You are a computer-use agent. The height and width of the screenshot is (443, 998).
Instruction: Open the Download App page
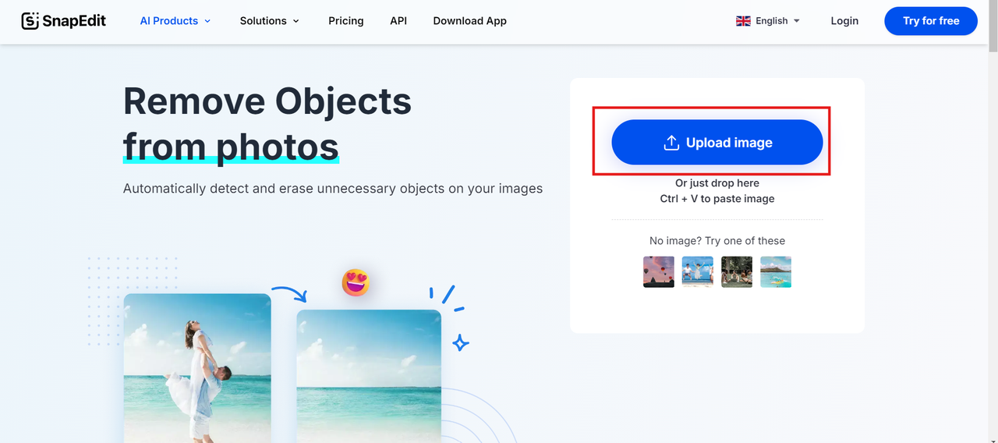(469, 21)
